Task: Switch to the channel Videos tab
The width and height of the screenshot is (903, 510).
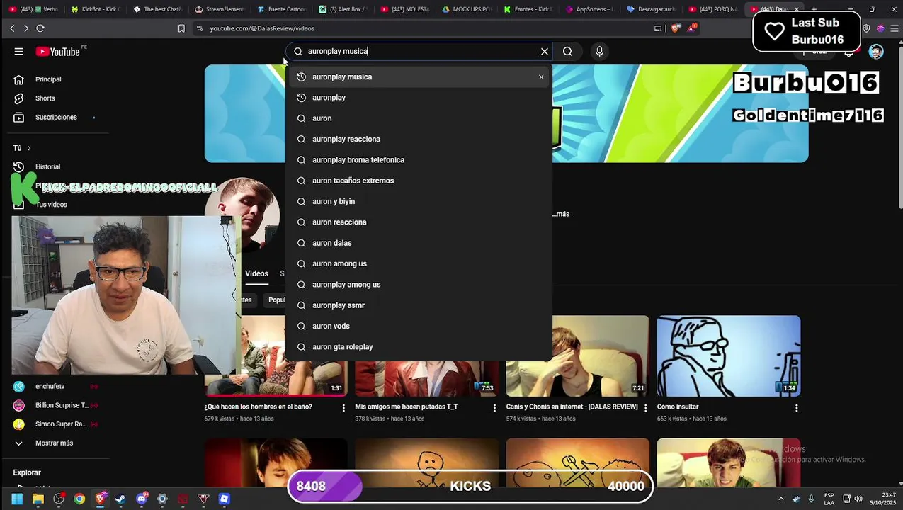Action: coord(256,273)
